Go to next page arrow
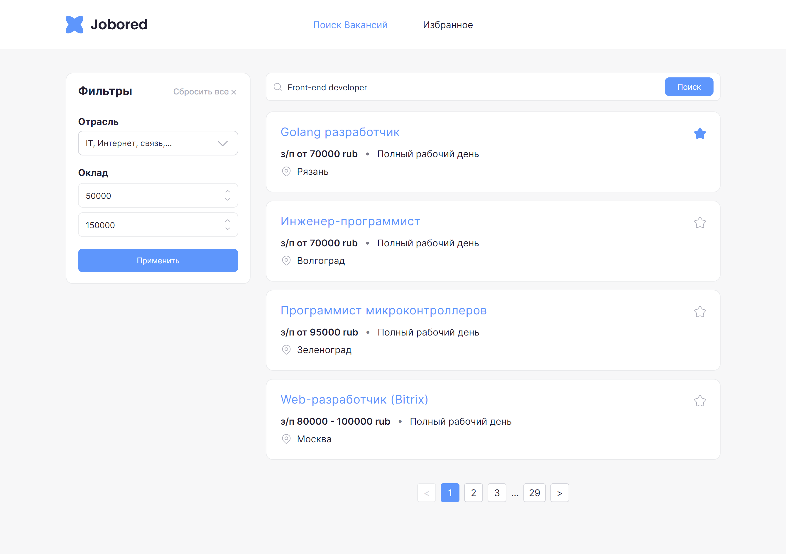This screenshot has height=554, width=786. [560, 493]
